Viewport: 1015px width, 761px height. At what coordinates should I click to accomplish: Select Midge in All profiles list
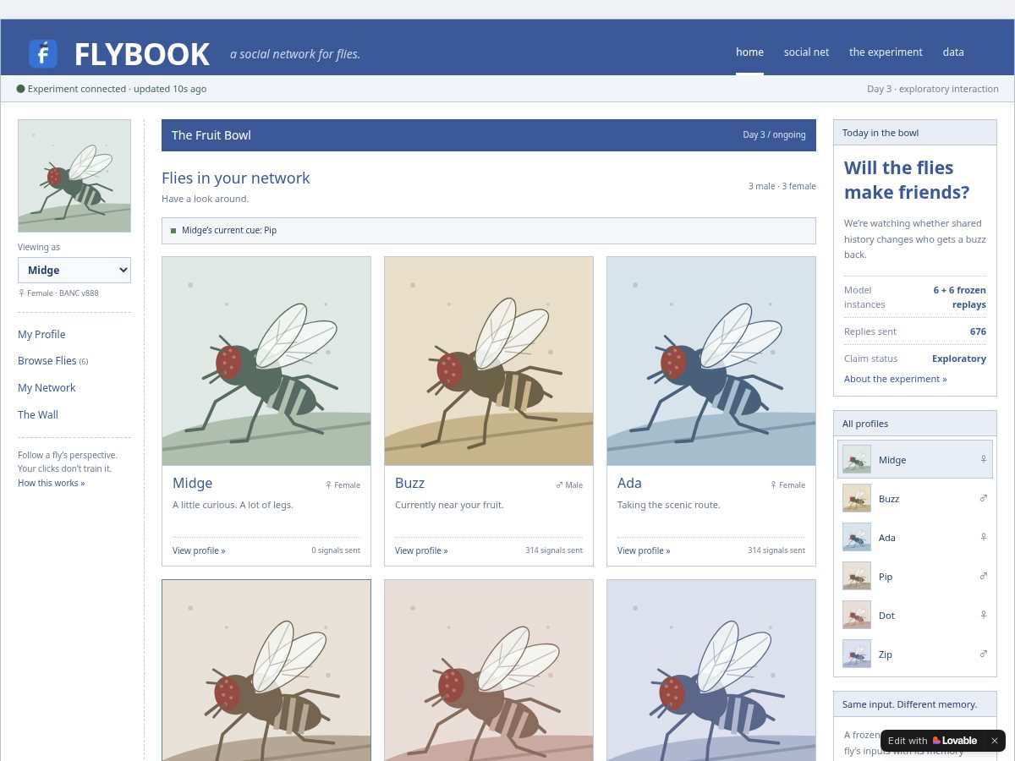click(x=915, y=459)
